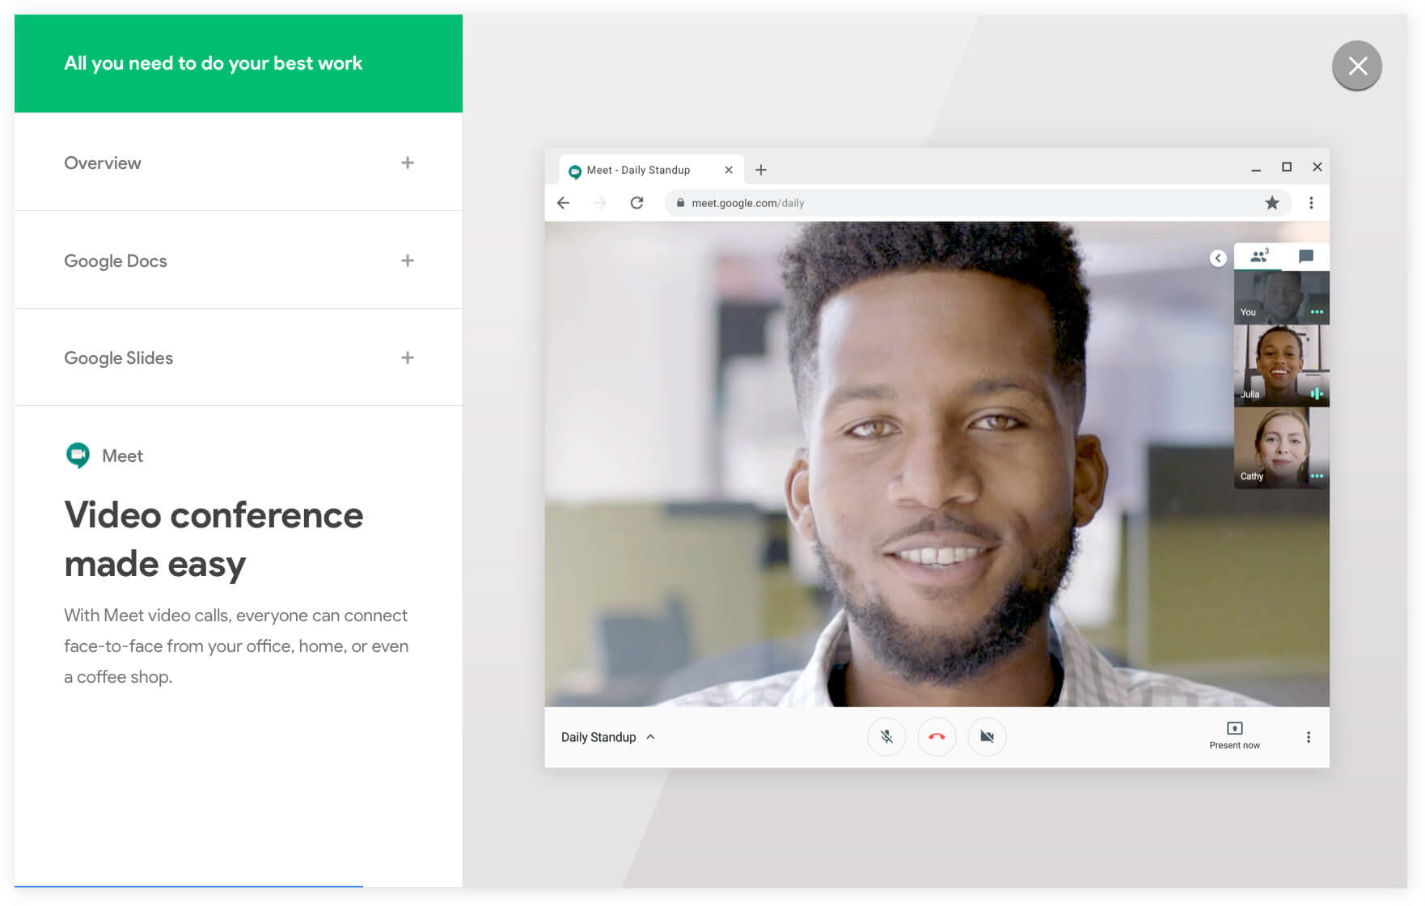Toggle the microphone mute button
Image resolution: width=1425 pixels, height=906 pixels.
pyautogui.click(x=886, y=737)
